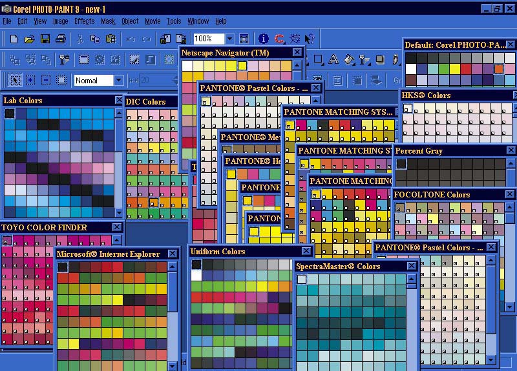Open the Normal mode dropdown arrow
Image resolution: width=517 pixels, height=371 pixels.
click(118, 80)
